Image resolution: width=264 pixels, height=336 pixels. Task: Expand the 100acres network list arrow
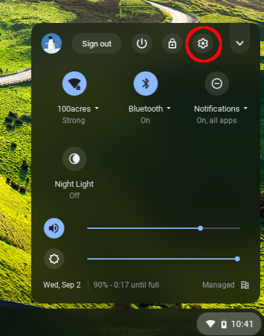click(x=97, y=108)
